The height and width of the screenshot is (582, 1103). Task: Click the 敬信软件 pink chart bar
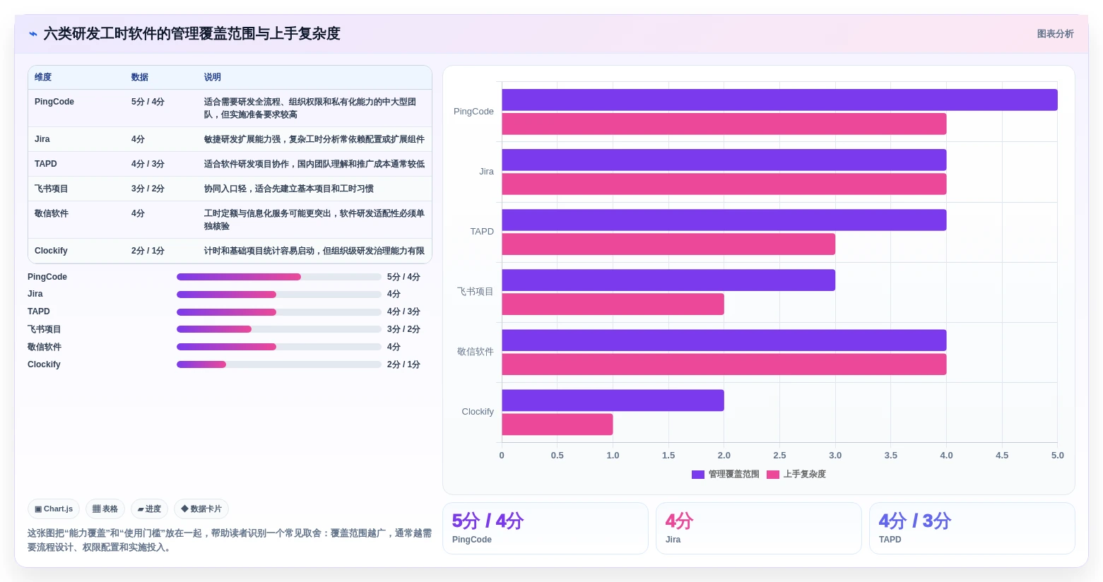pyautogui.click(x=724, y=364)
